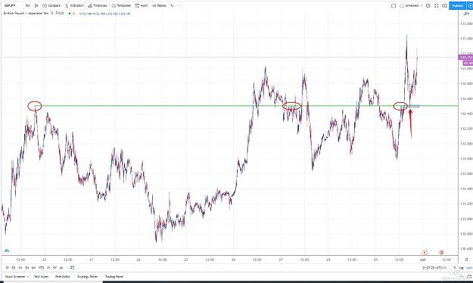The width and height of the screenshot is (473, 283).
Task: Open the Unnamed chart layout dropdown
Action: (x=410, y=5)
